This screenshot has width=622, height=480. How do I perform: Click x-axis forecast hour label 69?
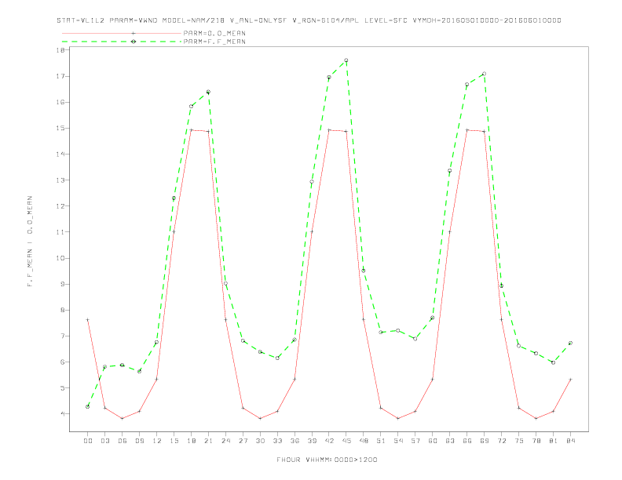click(485, 441)
